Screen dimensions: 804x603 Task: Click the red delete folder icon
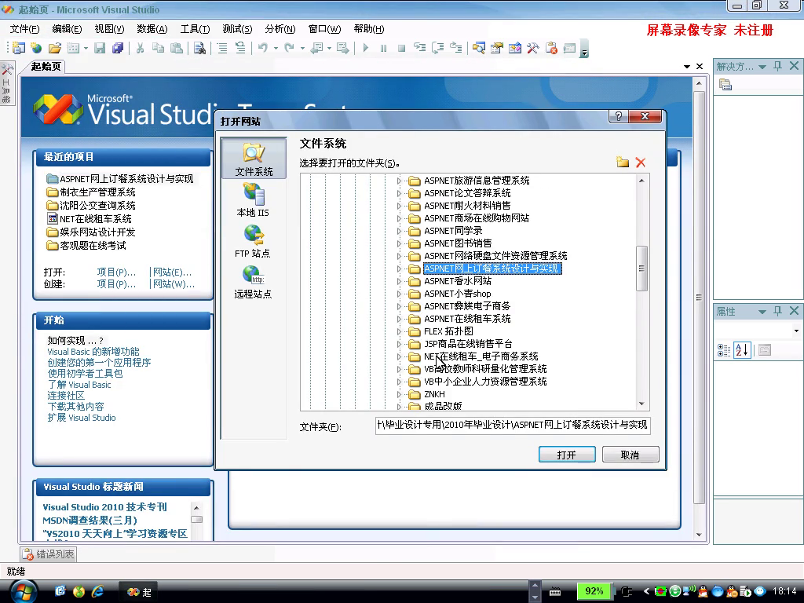pos(641,163)
